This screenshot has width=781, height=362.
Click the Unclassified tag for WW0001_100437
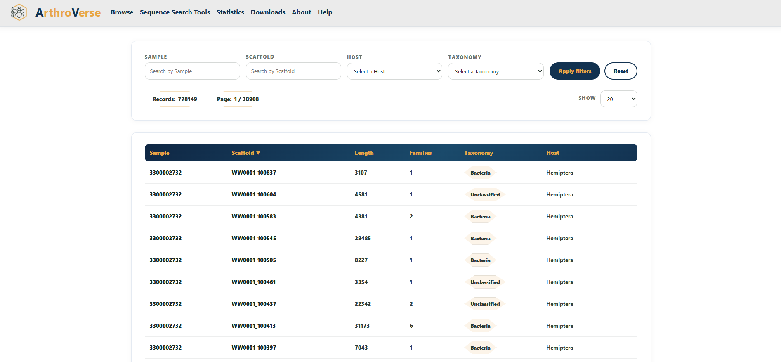(x=485, y=304)
